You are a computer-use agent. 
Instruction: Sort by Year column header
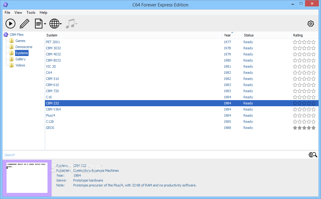(x=232, y=35)
